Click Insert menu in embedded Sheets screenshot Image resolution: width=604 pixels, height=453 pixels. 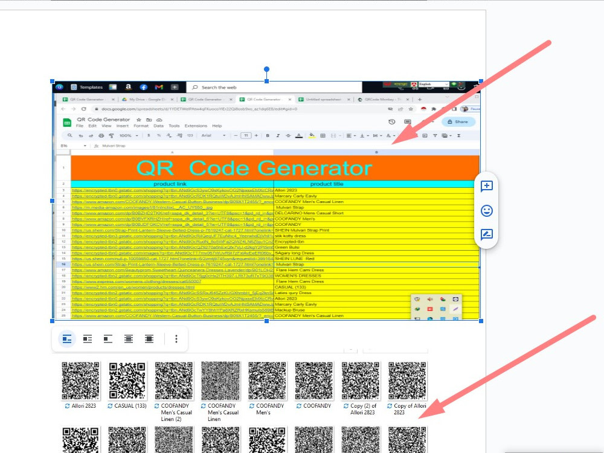pos(123,126)
